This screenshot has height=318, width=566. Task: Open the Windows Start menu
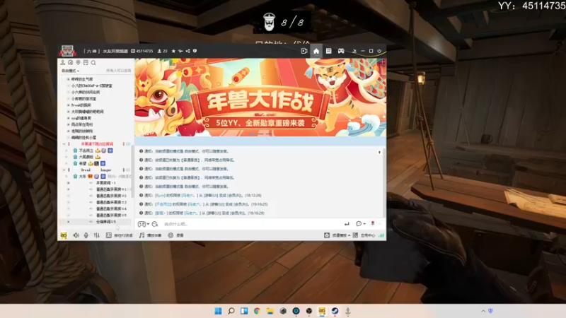(218, 311)
